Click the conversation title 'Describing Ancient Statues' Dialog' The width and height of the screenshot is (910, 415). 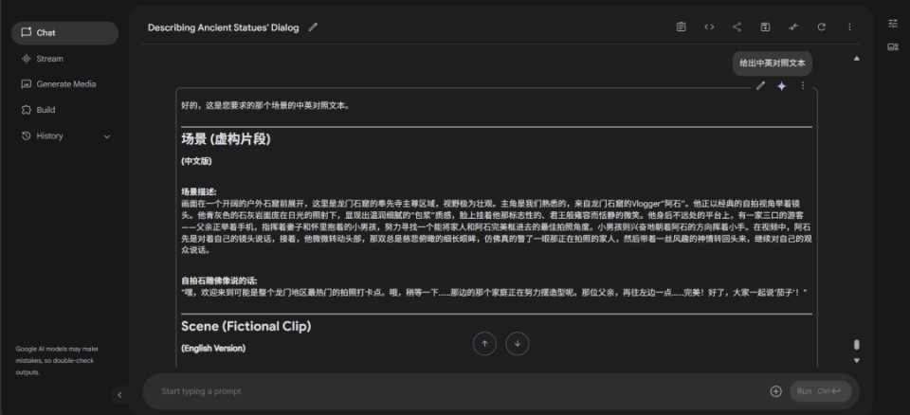(x=224, y=27)
